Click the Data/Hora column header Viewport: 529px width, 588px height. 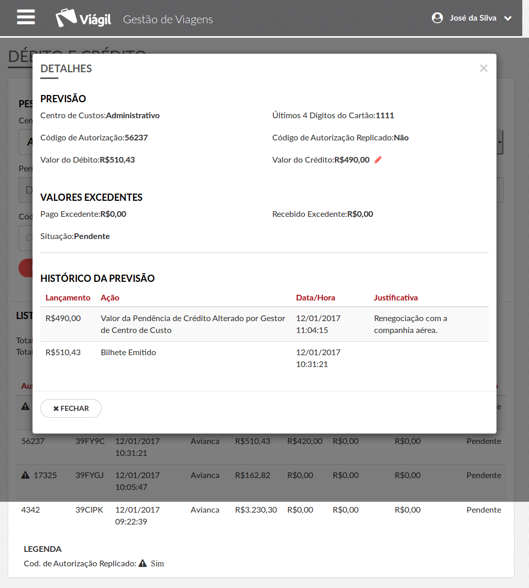pyautogui.click(x=316, y=298)
